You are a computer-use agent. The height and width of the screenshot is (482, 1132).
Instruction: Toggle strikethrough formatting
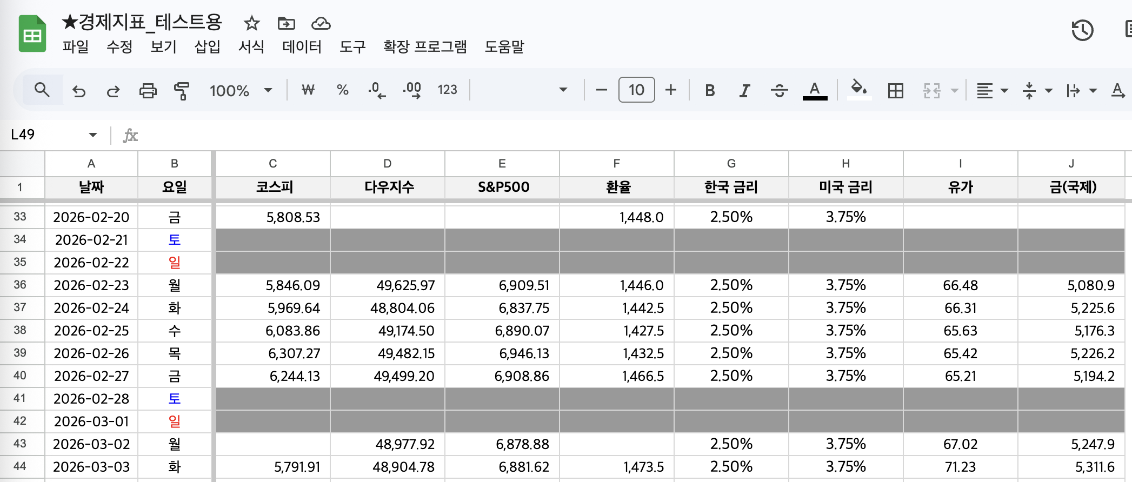779,90
